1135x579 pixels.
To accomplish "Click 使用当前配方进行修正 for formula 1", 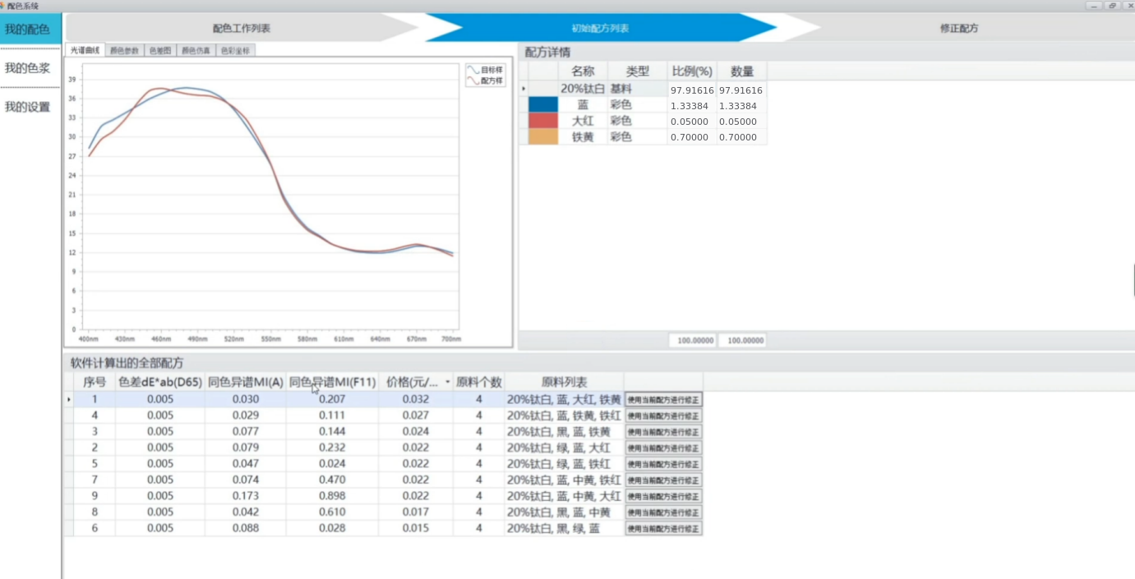I will pyautogui.click(x=663, y=400).
